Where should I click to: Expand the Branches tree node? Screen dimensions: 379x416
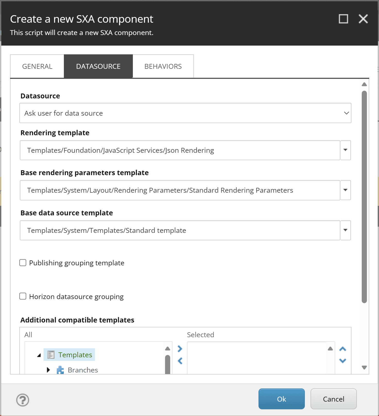click(48, 370)
